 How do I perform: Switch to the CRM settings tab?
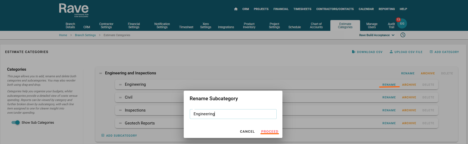87,27
